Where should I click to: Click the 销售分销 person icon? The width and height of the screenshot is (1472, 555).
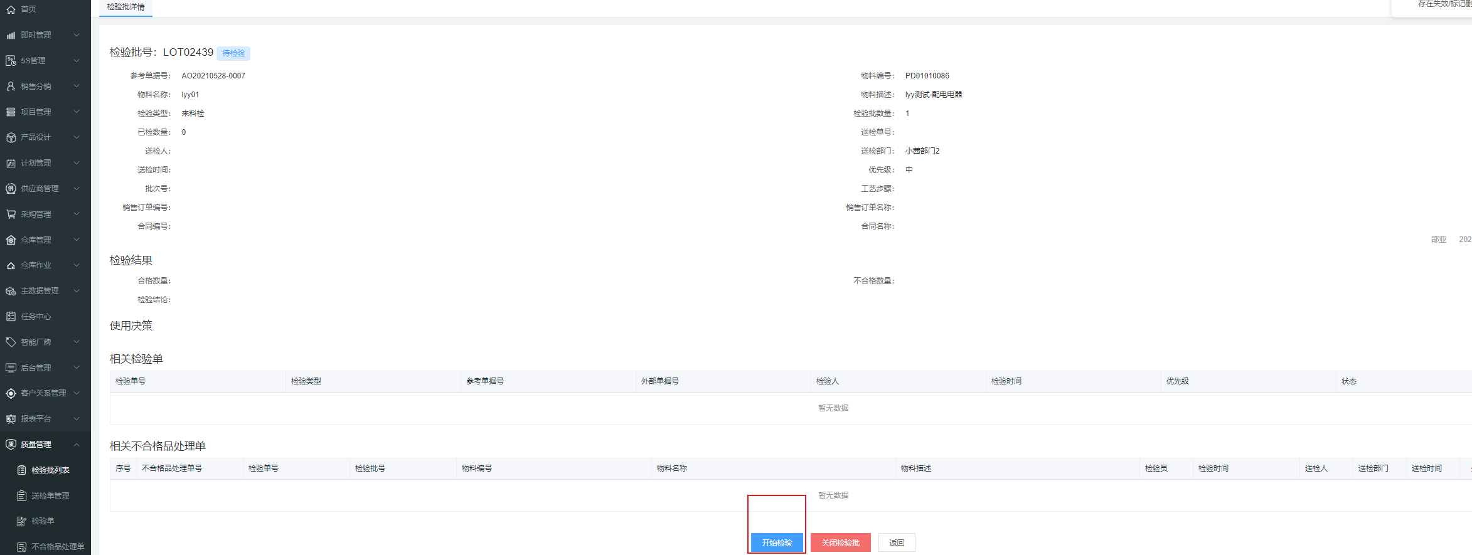click(11, 87)
